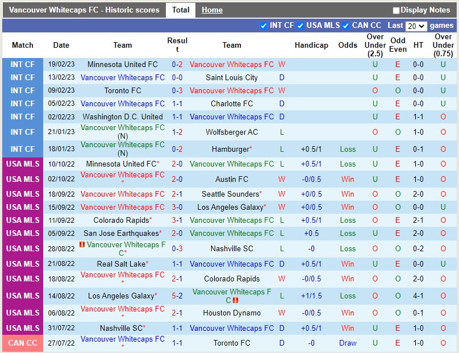The image size is (459, 353).
Task: Click INT CF label on 19/02/23 row
Action: [x=23, y=64]
